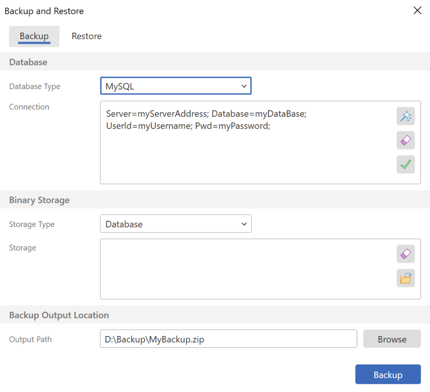Screen dimensions: 430x392
Task: Click the Database Type label
Action: 34,87
